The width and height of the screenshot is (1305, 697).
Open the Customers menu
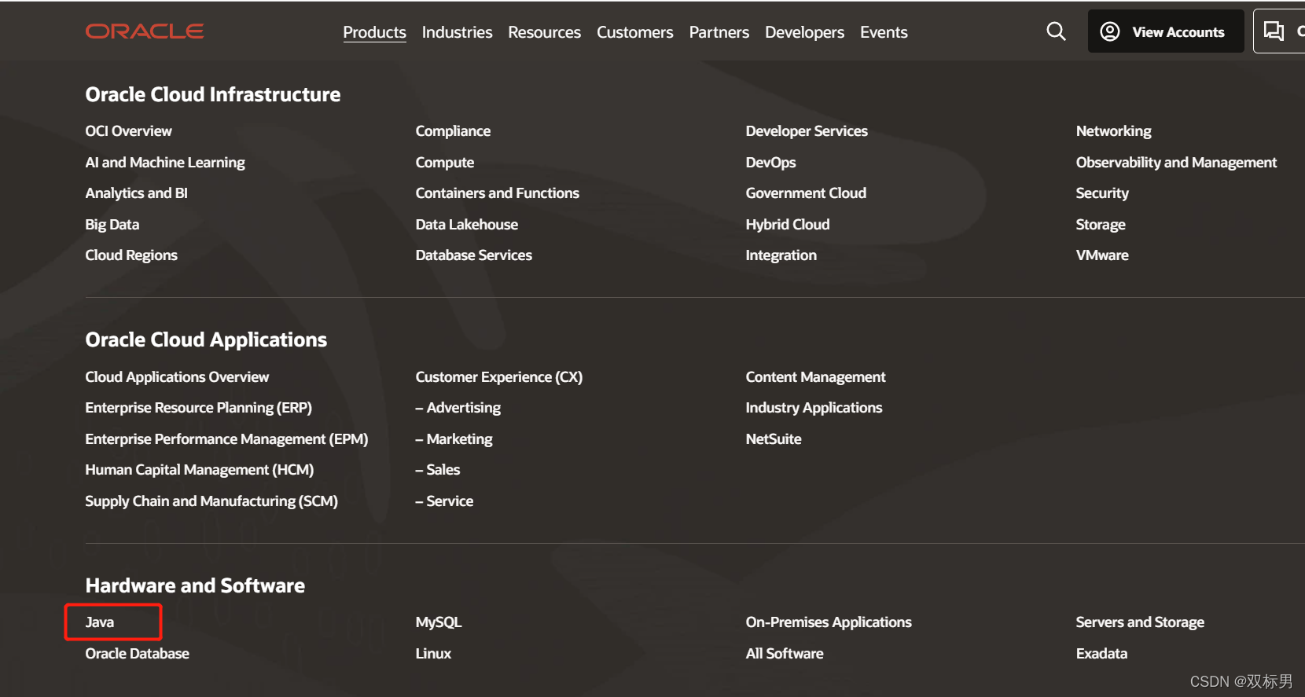pyautogui.click(x=634, y=32)
